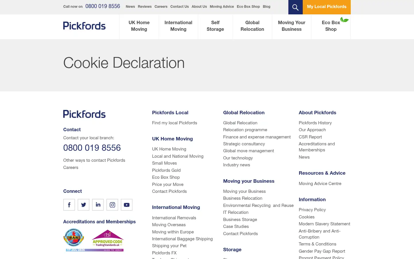Open the footer Careers link
Viewport: 414px width, 259px height.
click(71, 167)
